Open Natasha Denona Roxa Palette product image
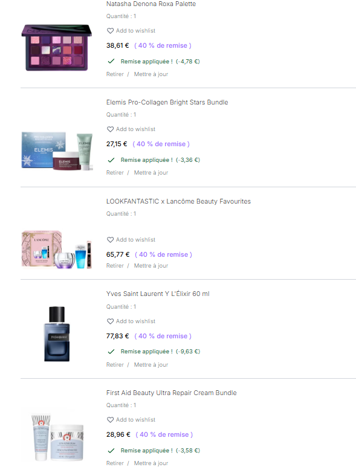 click(x=56, y=48)
